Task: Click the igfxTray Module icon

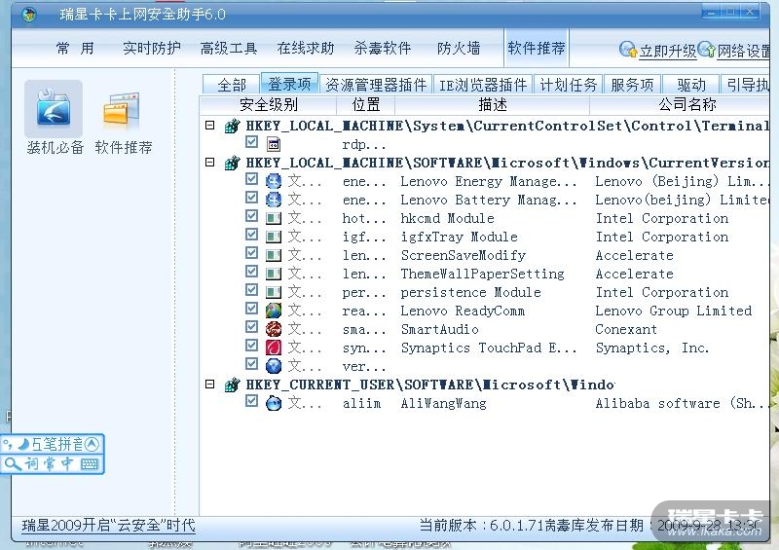Action: pyautogui.click(x=274, y=237)
